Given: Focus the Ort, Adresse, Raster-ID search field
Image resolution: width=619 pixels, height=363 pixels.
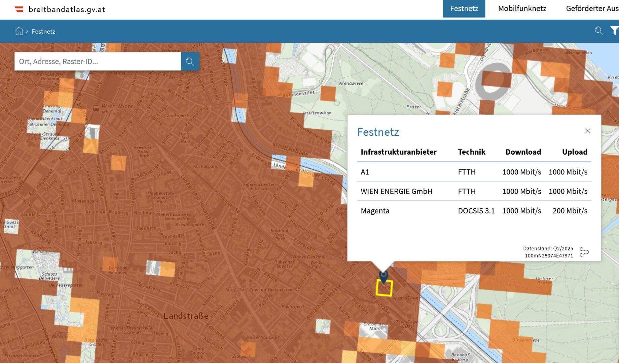Looking at the screenshot, I should (x=98, y=62).
